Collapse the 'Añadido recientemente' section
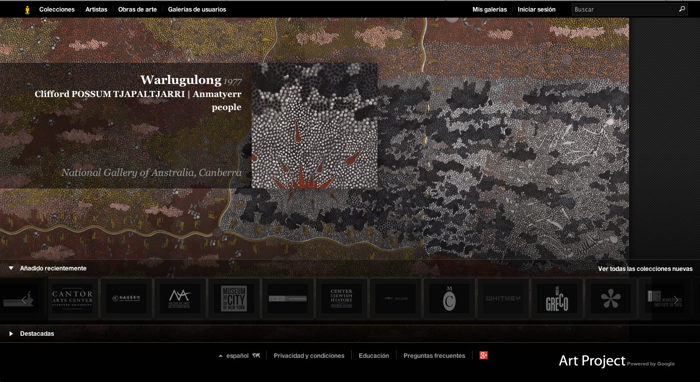This screenshot has width=700, height=382. coord(11,268)
